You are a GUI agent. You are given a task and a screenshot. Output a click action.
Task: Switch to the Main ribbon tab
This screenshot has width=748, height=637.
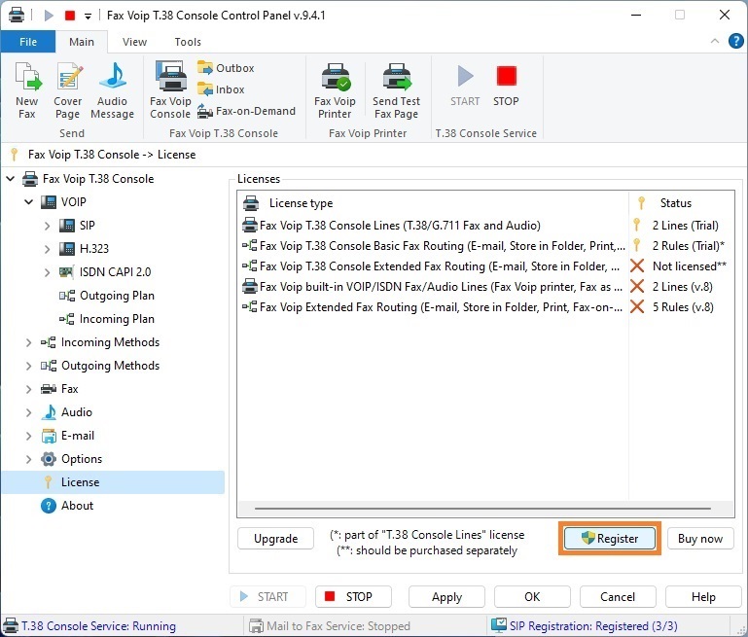[x=82, y=42]
